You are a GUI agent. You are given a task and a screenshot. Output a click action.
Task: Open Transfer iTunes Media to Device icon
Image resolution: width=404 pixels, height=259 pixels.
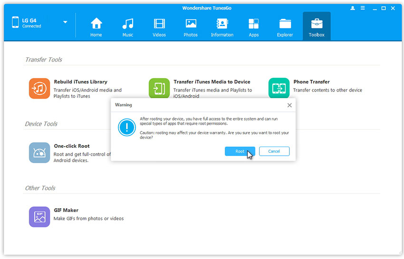point(159,88)
